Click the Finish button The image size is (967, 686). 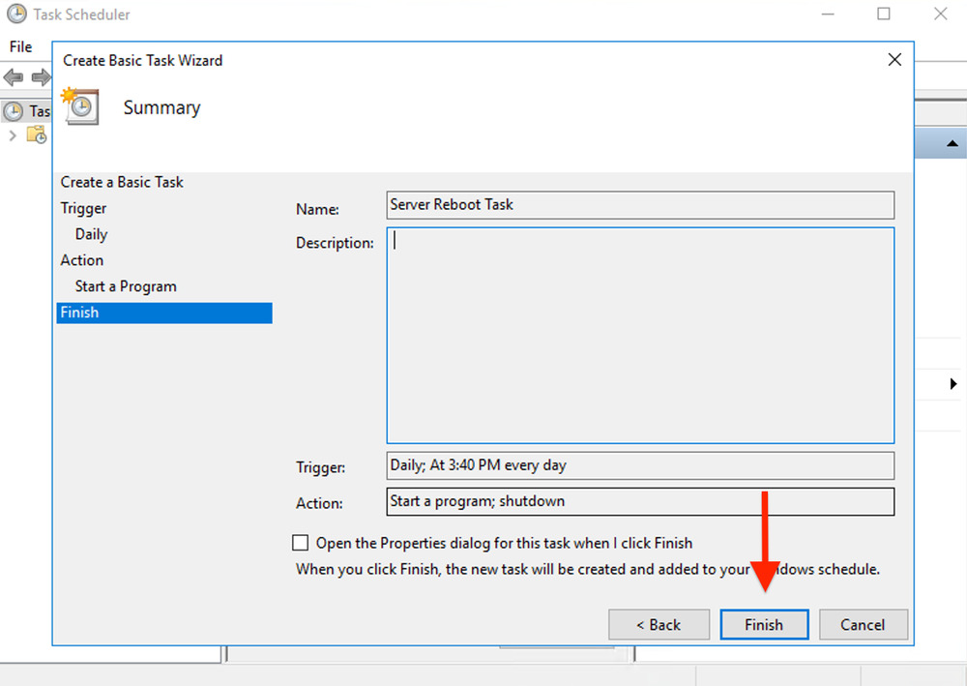coord(764,624)
